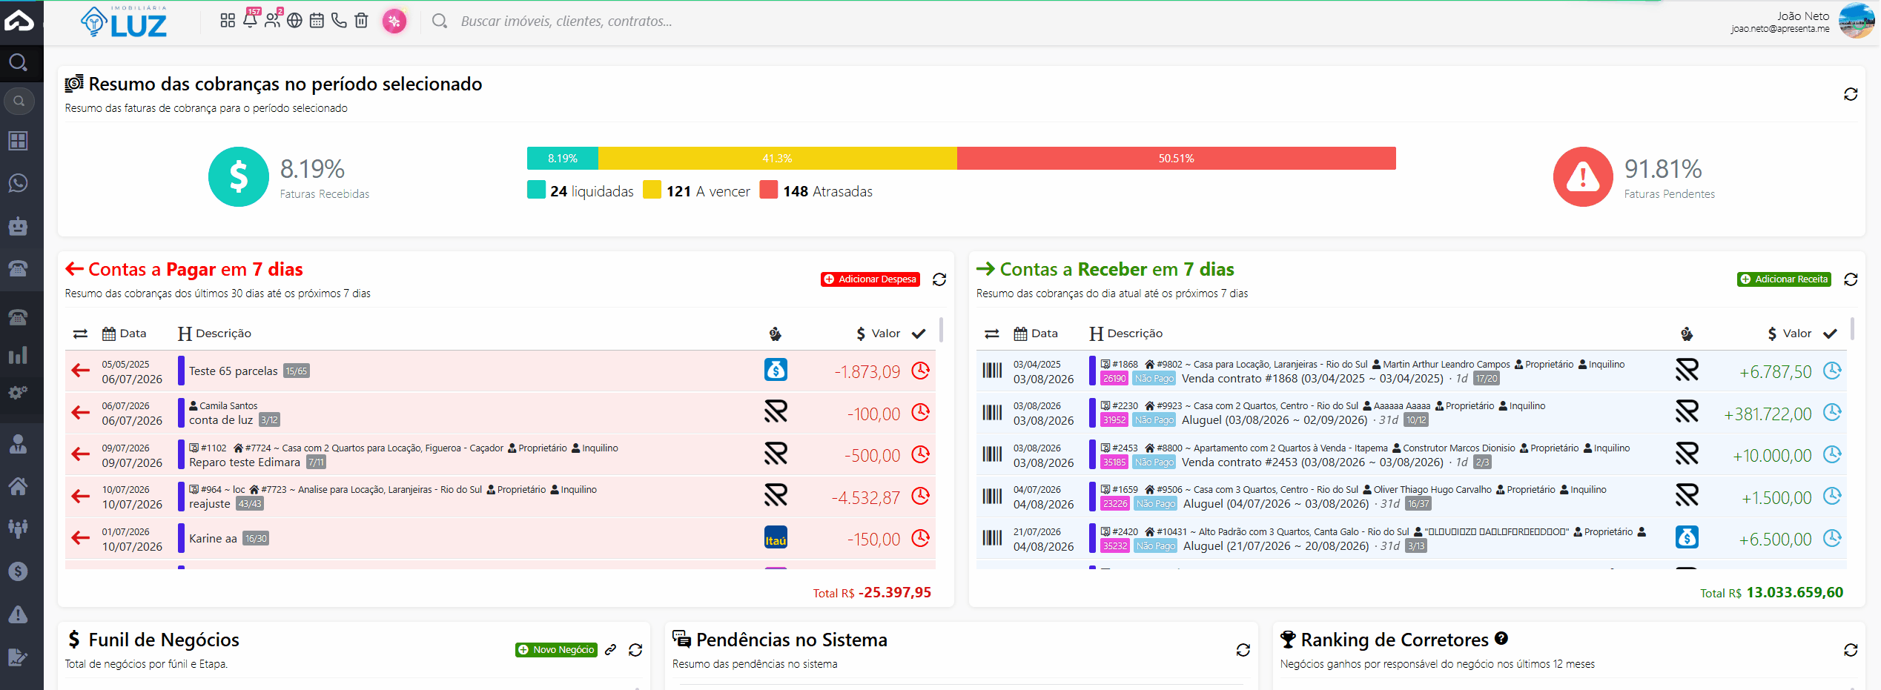Toggle sort arrows header in Contas a Pagar table
Screen dimensions: 1881x690
[x=81, y=334]
